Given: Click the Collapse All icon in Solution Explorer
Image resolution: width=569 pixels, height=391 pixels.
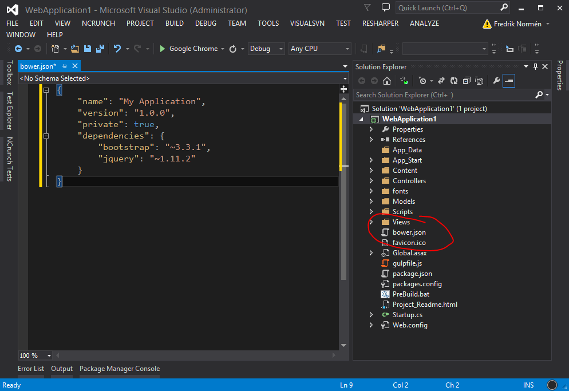Looking at the screenshot, I should coord(467,81).
